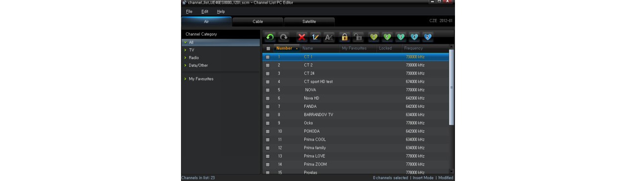Click the open padlock unlock icon
The width and height of the screenshot is (636, 181).
(x=358, y=37)
